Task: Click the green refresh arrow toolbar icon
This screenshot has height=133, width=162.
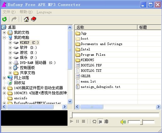Action: (x=4, y=19)
